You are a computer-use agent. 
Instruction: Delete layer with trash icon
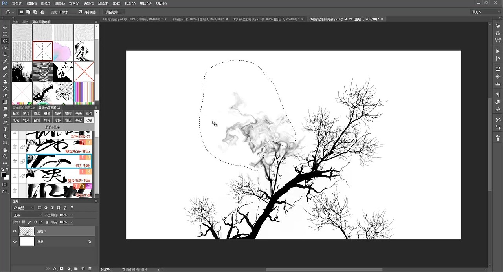pyautogui.click(x=90, y=268)
